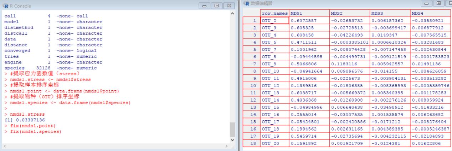Minimize the R Console window
The height and width of the screenshot is (151, 452).
click(x=204, y=6)
